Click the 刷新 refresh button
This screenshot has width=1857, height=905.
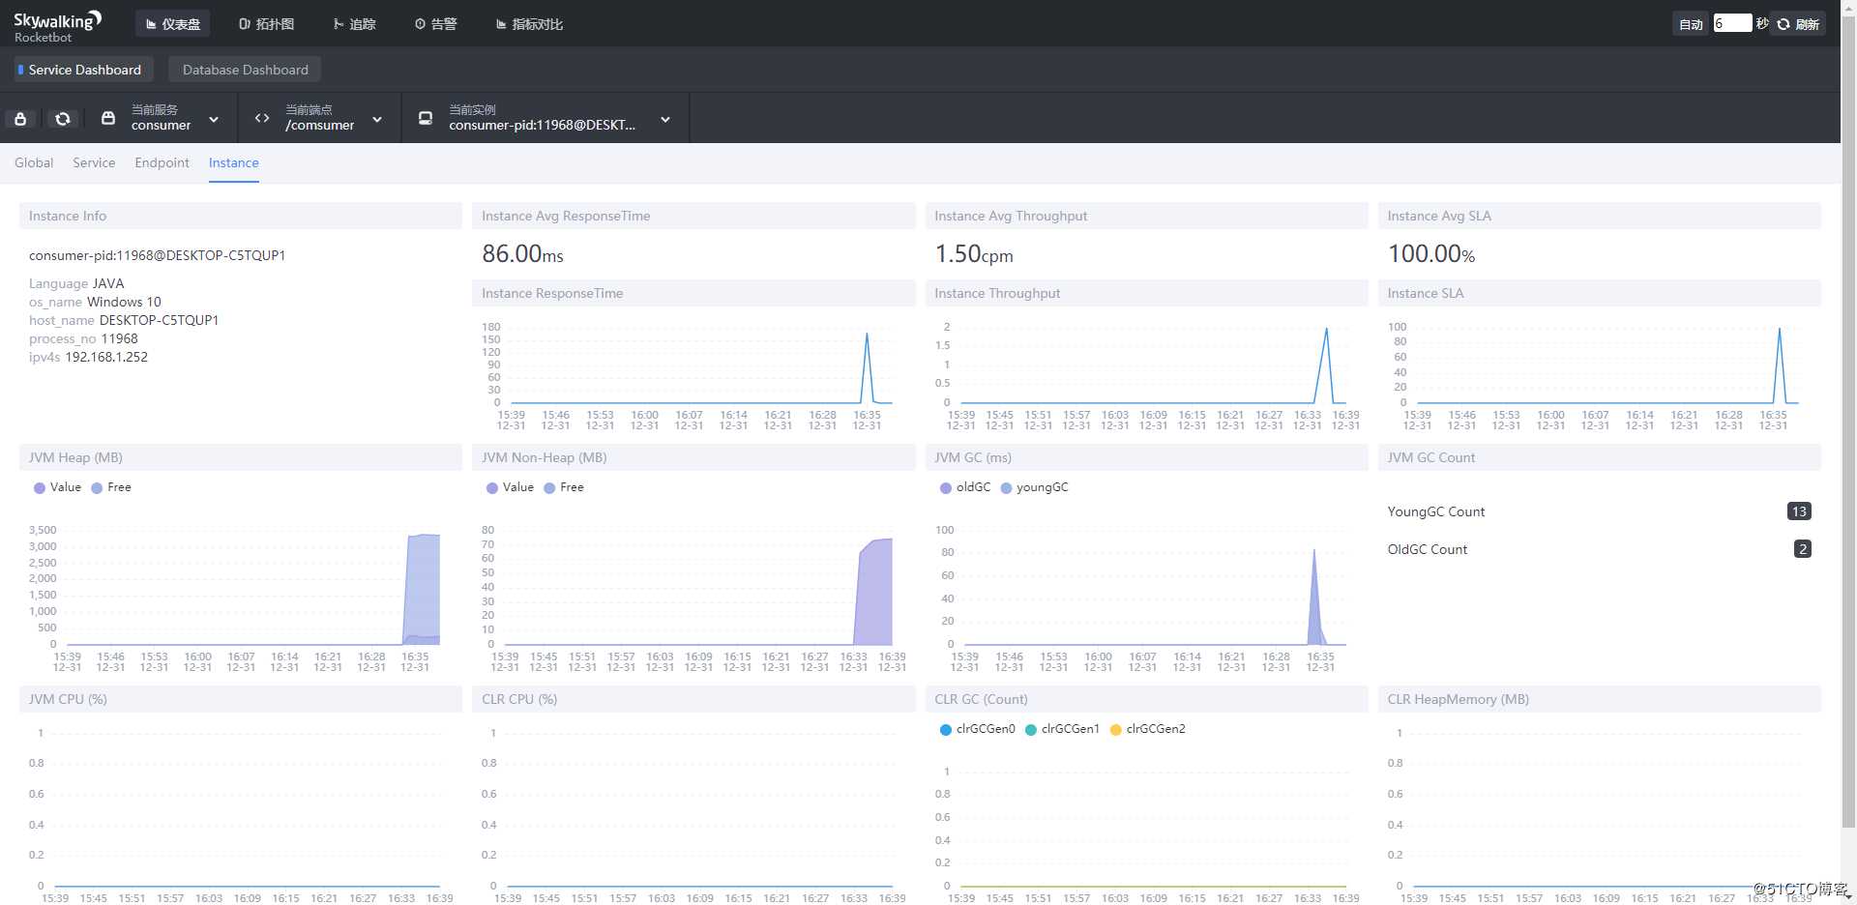point(1798,24)
